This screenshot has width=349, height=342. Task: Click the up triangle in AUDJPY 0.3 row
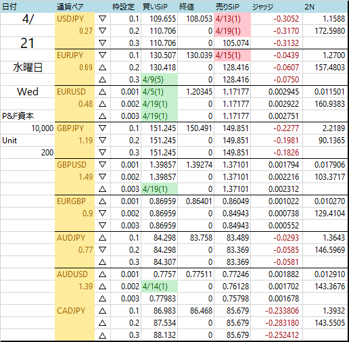point(103,262)
